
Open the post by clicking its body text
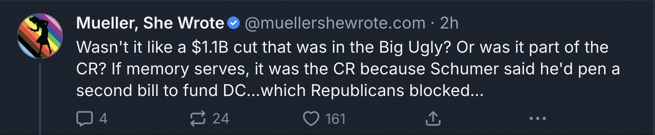pos(348,69)
